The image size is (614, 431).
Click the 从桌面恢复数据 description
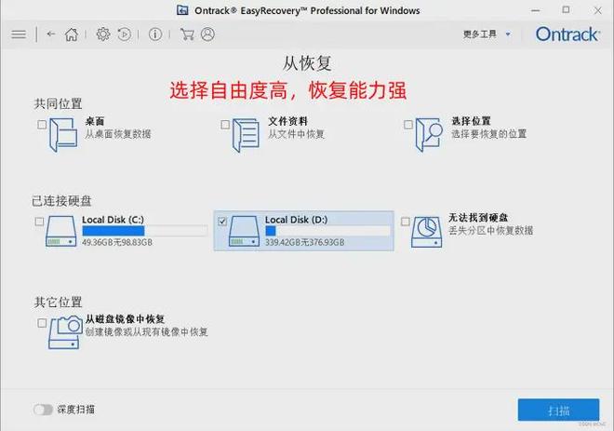tap(118, 134)
